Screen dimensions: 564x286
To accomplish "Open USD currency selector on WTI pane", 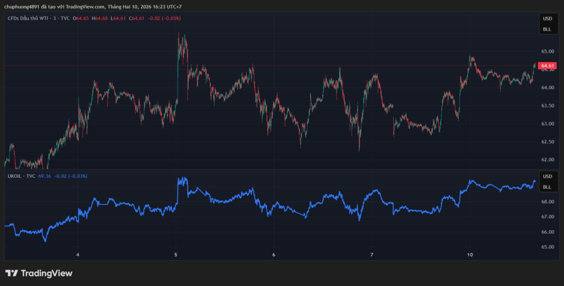I will click(x=547, y=19).
